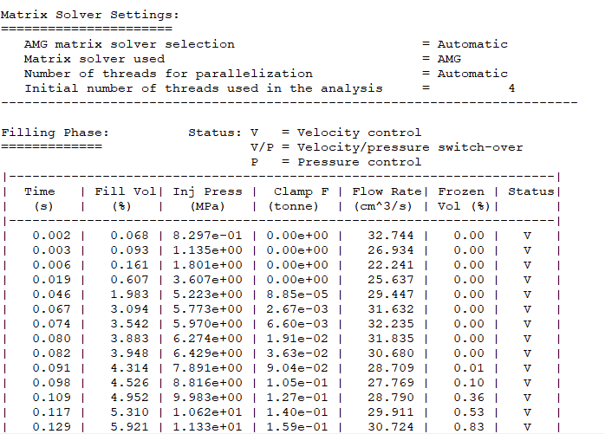This screenshot has height=434, width=605.
Task: Click the 'Status' column header
Action: coord(531,191)
